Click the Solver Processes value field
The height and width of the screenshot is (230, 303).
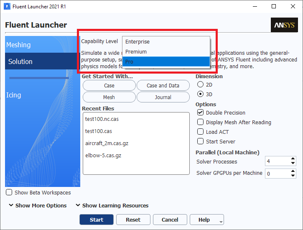tap(278, 161)
